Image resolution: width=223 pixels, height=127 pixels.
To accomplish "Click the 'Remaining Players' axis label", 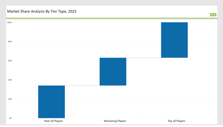I will pyautogui.click(x=115, y=121).
